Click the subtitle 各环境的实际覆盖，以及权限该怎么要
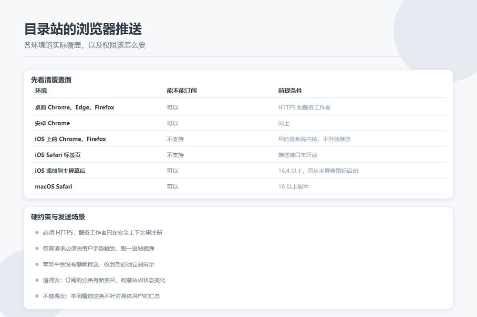477x317 pixels. click(84, 45)
